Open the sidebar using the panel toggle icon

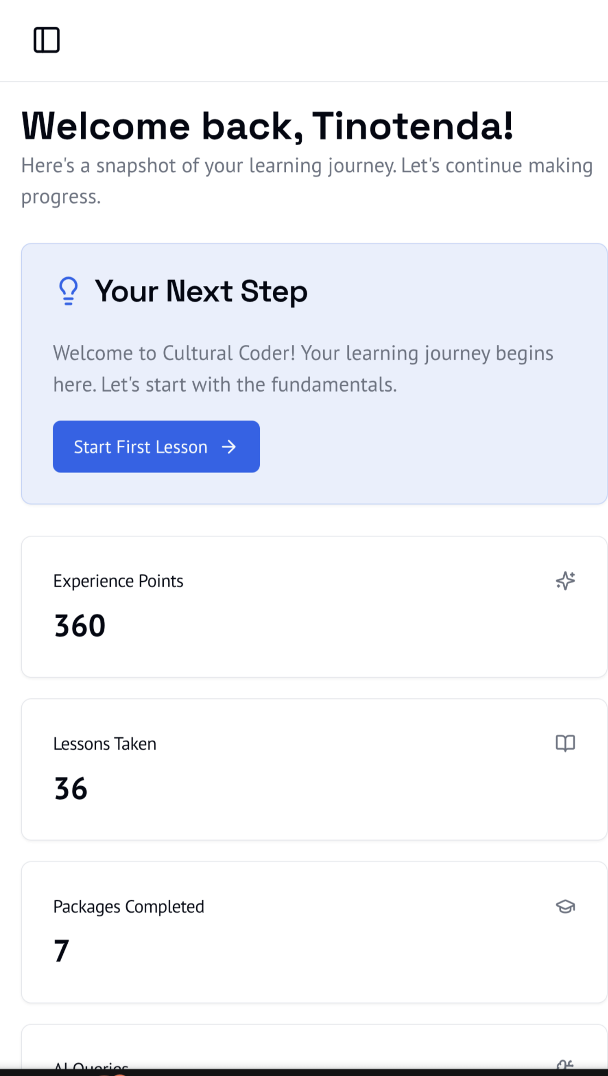pyautogui.click(x=47, y=40)
